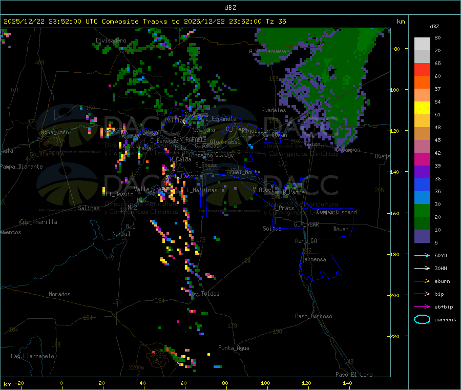
Task: Click the slate purple 5 dBZ legend swatch
Action: (422, 236)
